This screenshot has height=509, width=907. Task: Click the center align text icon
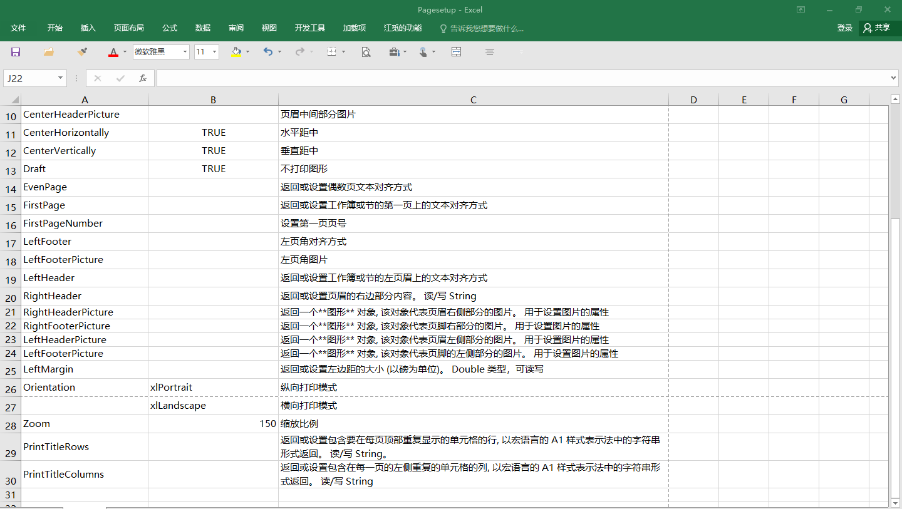click(490, 52)
